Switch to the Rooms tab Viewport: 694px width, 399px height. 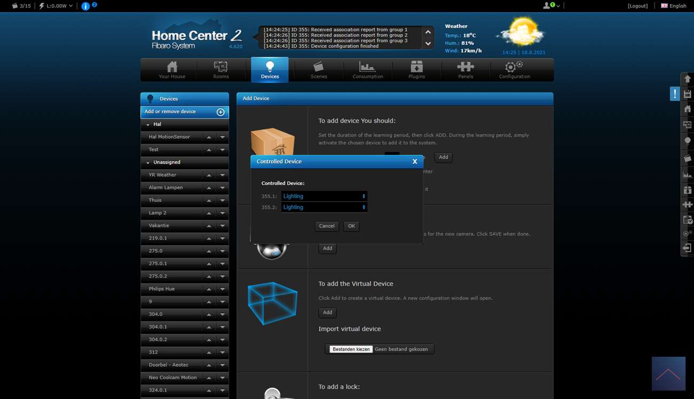click(x=220, y=69)
